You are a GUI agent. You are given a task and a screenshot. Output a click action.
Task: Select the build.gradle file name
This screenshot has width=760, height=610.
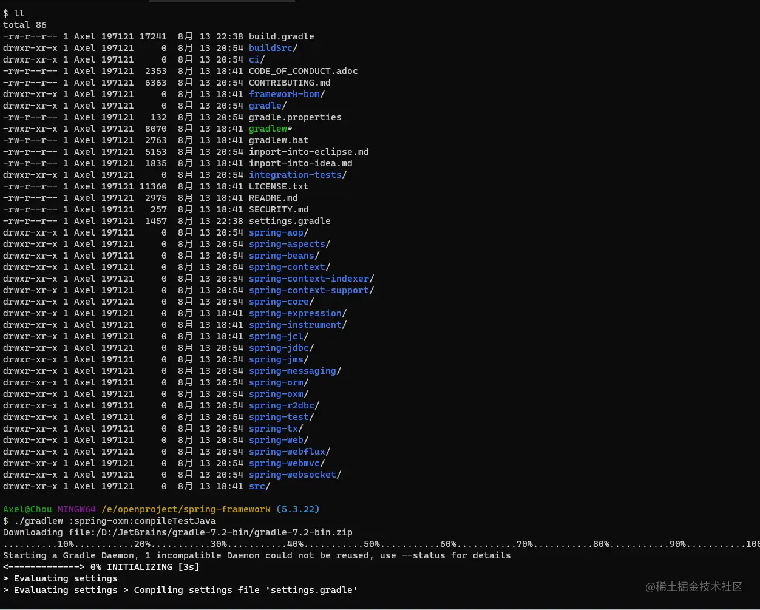[x=281, y=36]
